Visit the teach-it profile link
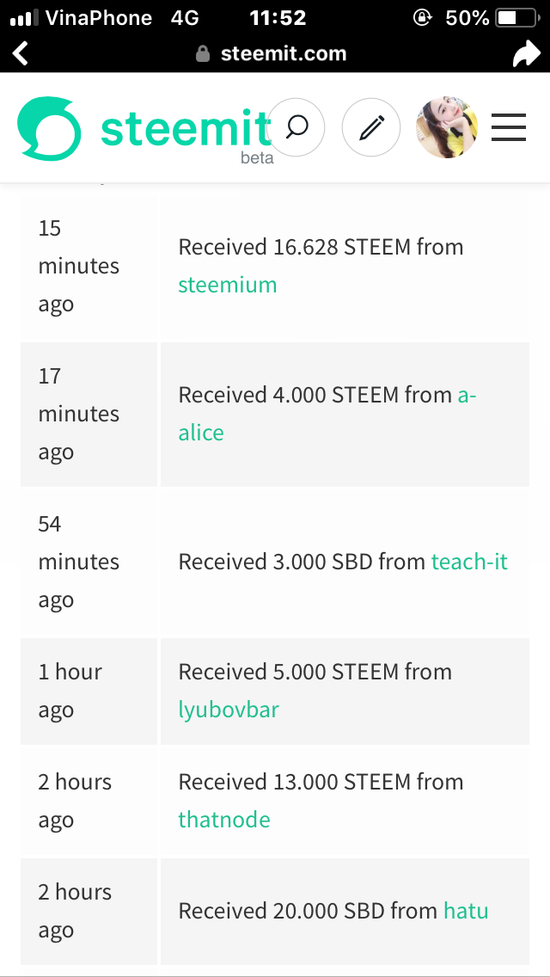The width and height of the screenshot is (550, 977). point(469,562)
